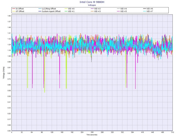Click the 64 tick on time axis
The height and width of the screenshot is (138, 184).
tap(32, 132)
